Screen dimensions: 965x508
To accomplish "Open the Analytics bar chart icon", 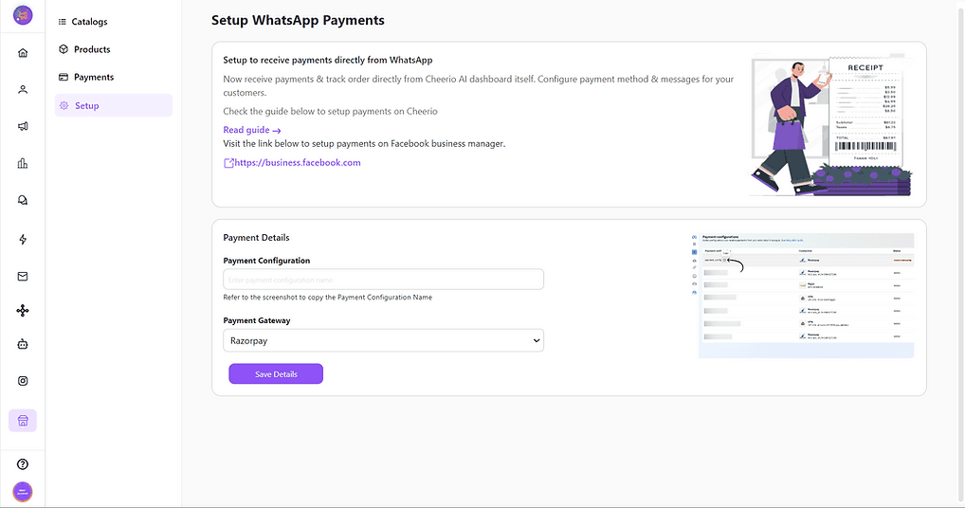I will tap(23, 163).
